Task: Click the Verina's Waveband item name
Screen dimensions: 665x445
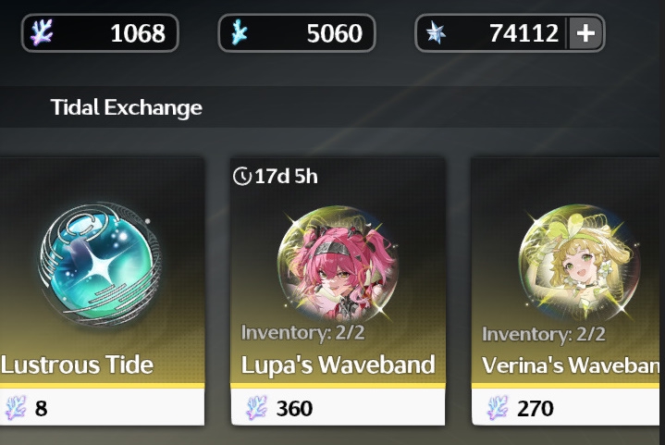Action: click(571, 365)
